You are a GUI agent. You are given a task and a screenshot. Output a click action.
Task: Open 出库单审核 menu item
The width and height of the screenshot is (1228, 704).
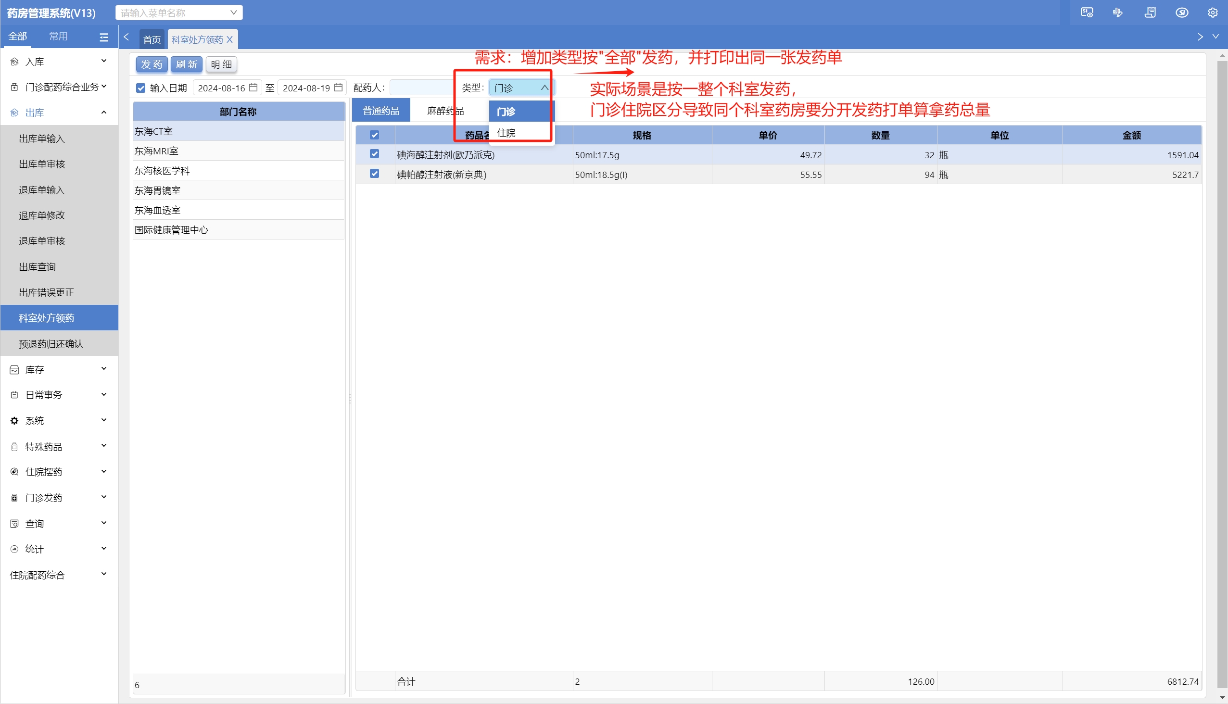42,164
